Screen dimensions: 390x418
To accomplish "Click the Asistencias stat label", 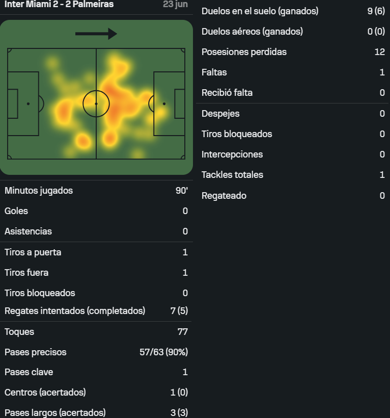I will 28,231.
